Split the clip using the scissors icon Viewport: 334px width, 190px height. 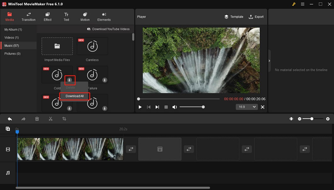click(50, 119)
